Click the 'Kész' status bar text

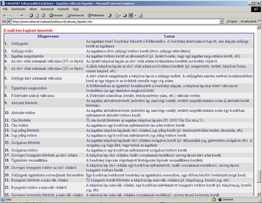pyautogui.click(x=9, y=199)
